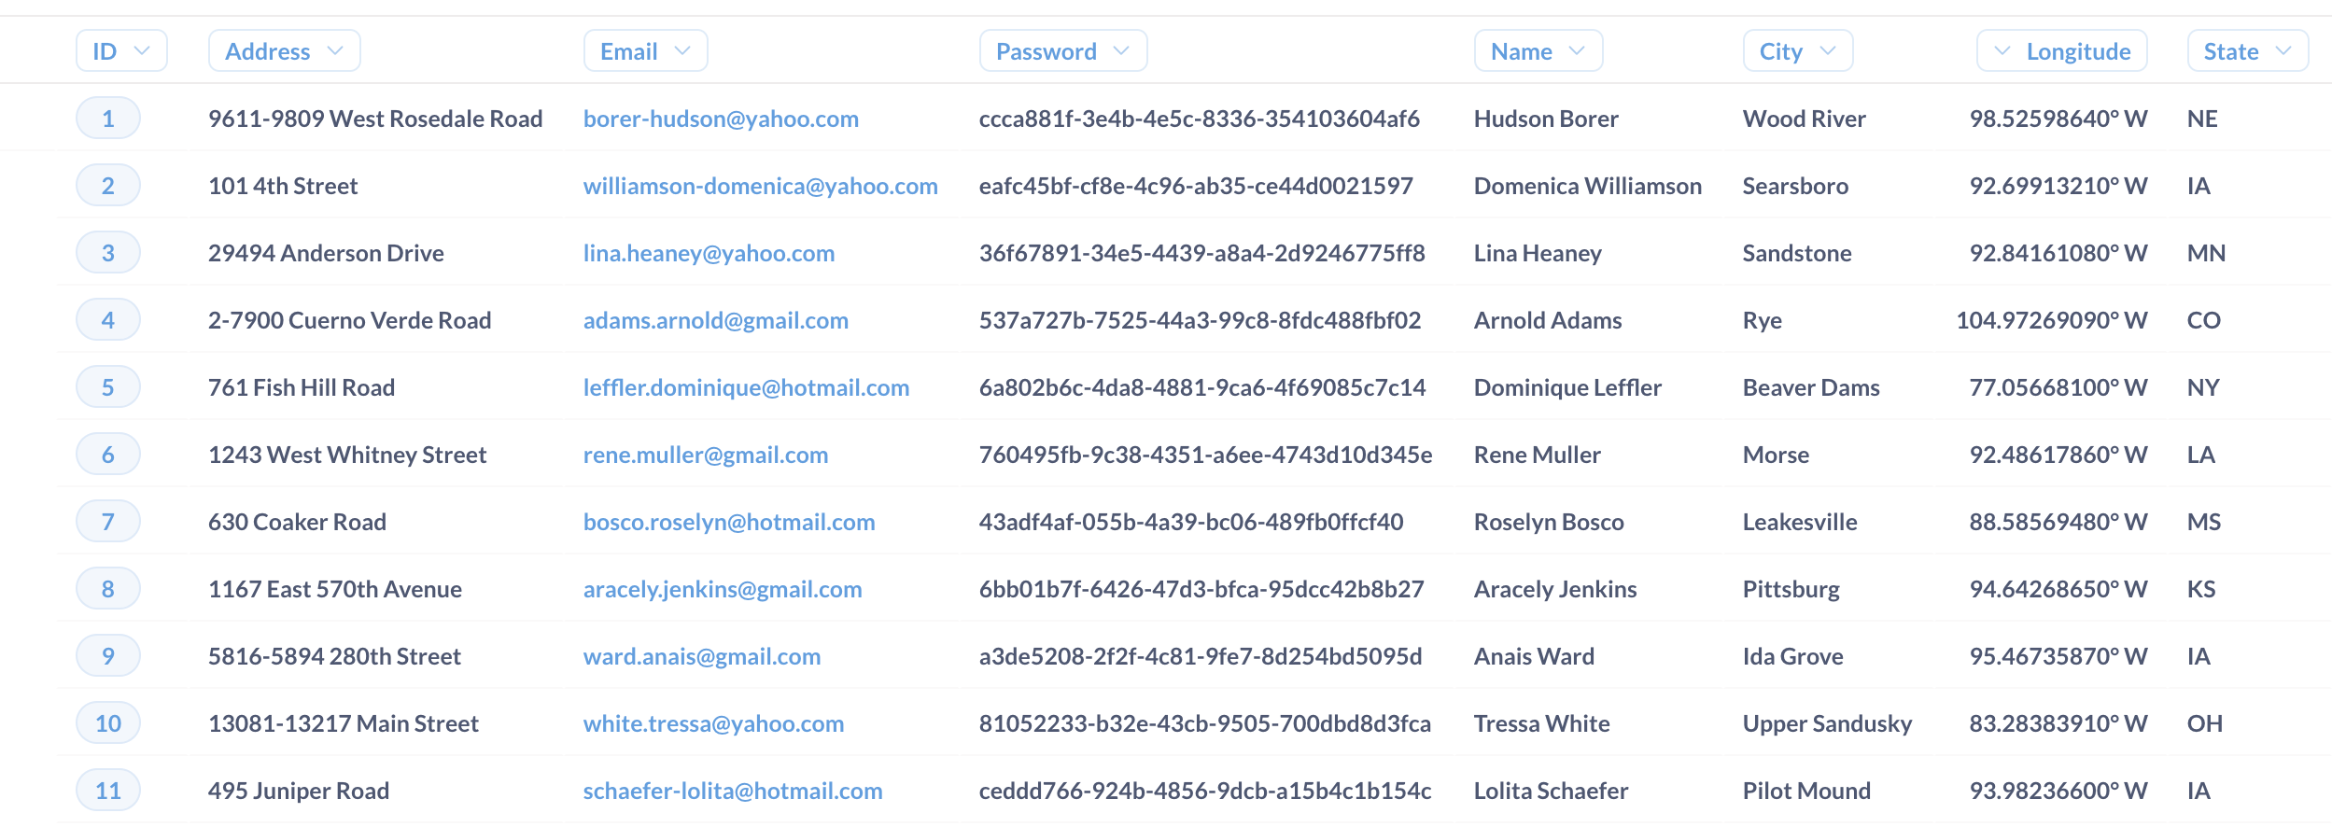Open leffler.dominique@hotmail.com email link
The image size is (2332, 827).
746,387
